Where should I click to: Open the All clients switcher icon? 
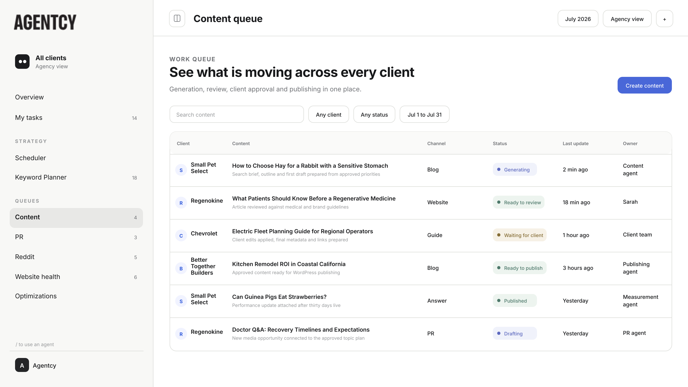pyautogui.click(x=22, y=62)
